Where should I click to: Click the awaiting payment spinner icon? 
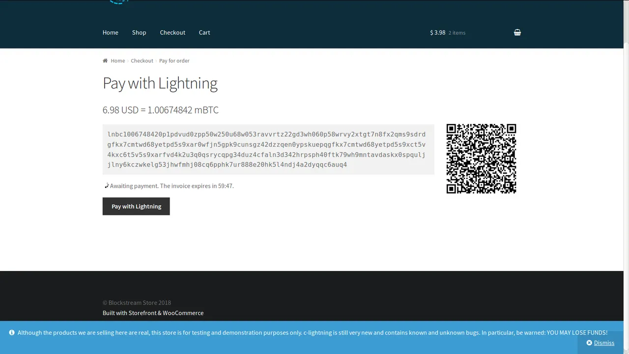(106, 186)
